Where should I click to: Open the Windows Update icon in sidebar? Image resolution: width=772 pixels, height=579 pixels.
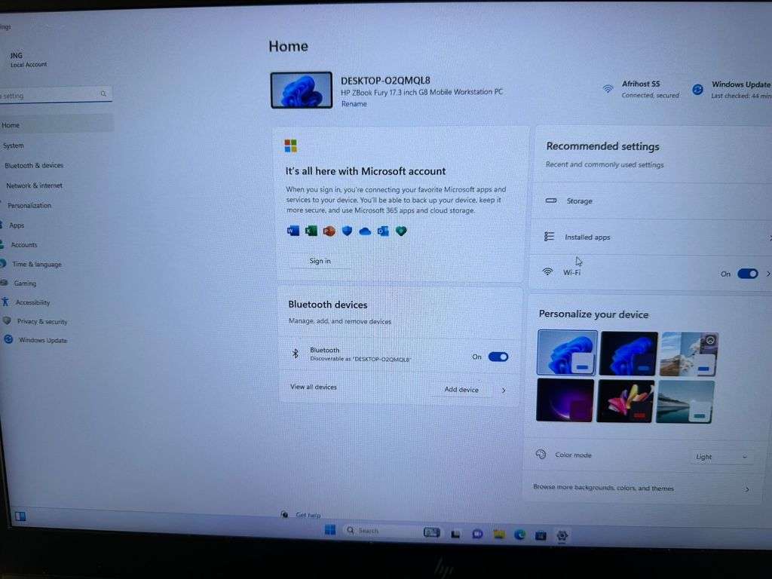pos(8,339)
